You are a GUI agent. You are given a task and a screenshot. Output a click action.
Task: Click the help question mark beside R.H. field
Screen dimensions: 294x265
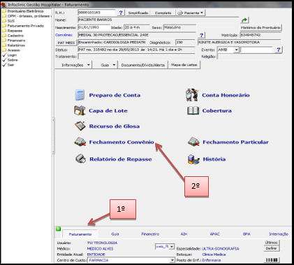121,13
